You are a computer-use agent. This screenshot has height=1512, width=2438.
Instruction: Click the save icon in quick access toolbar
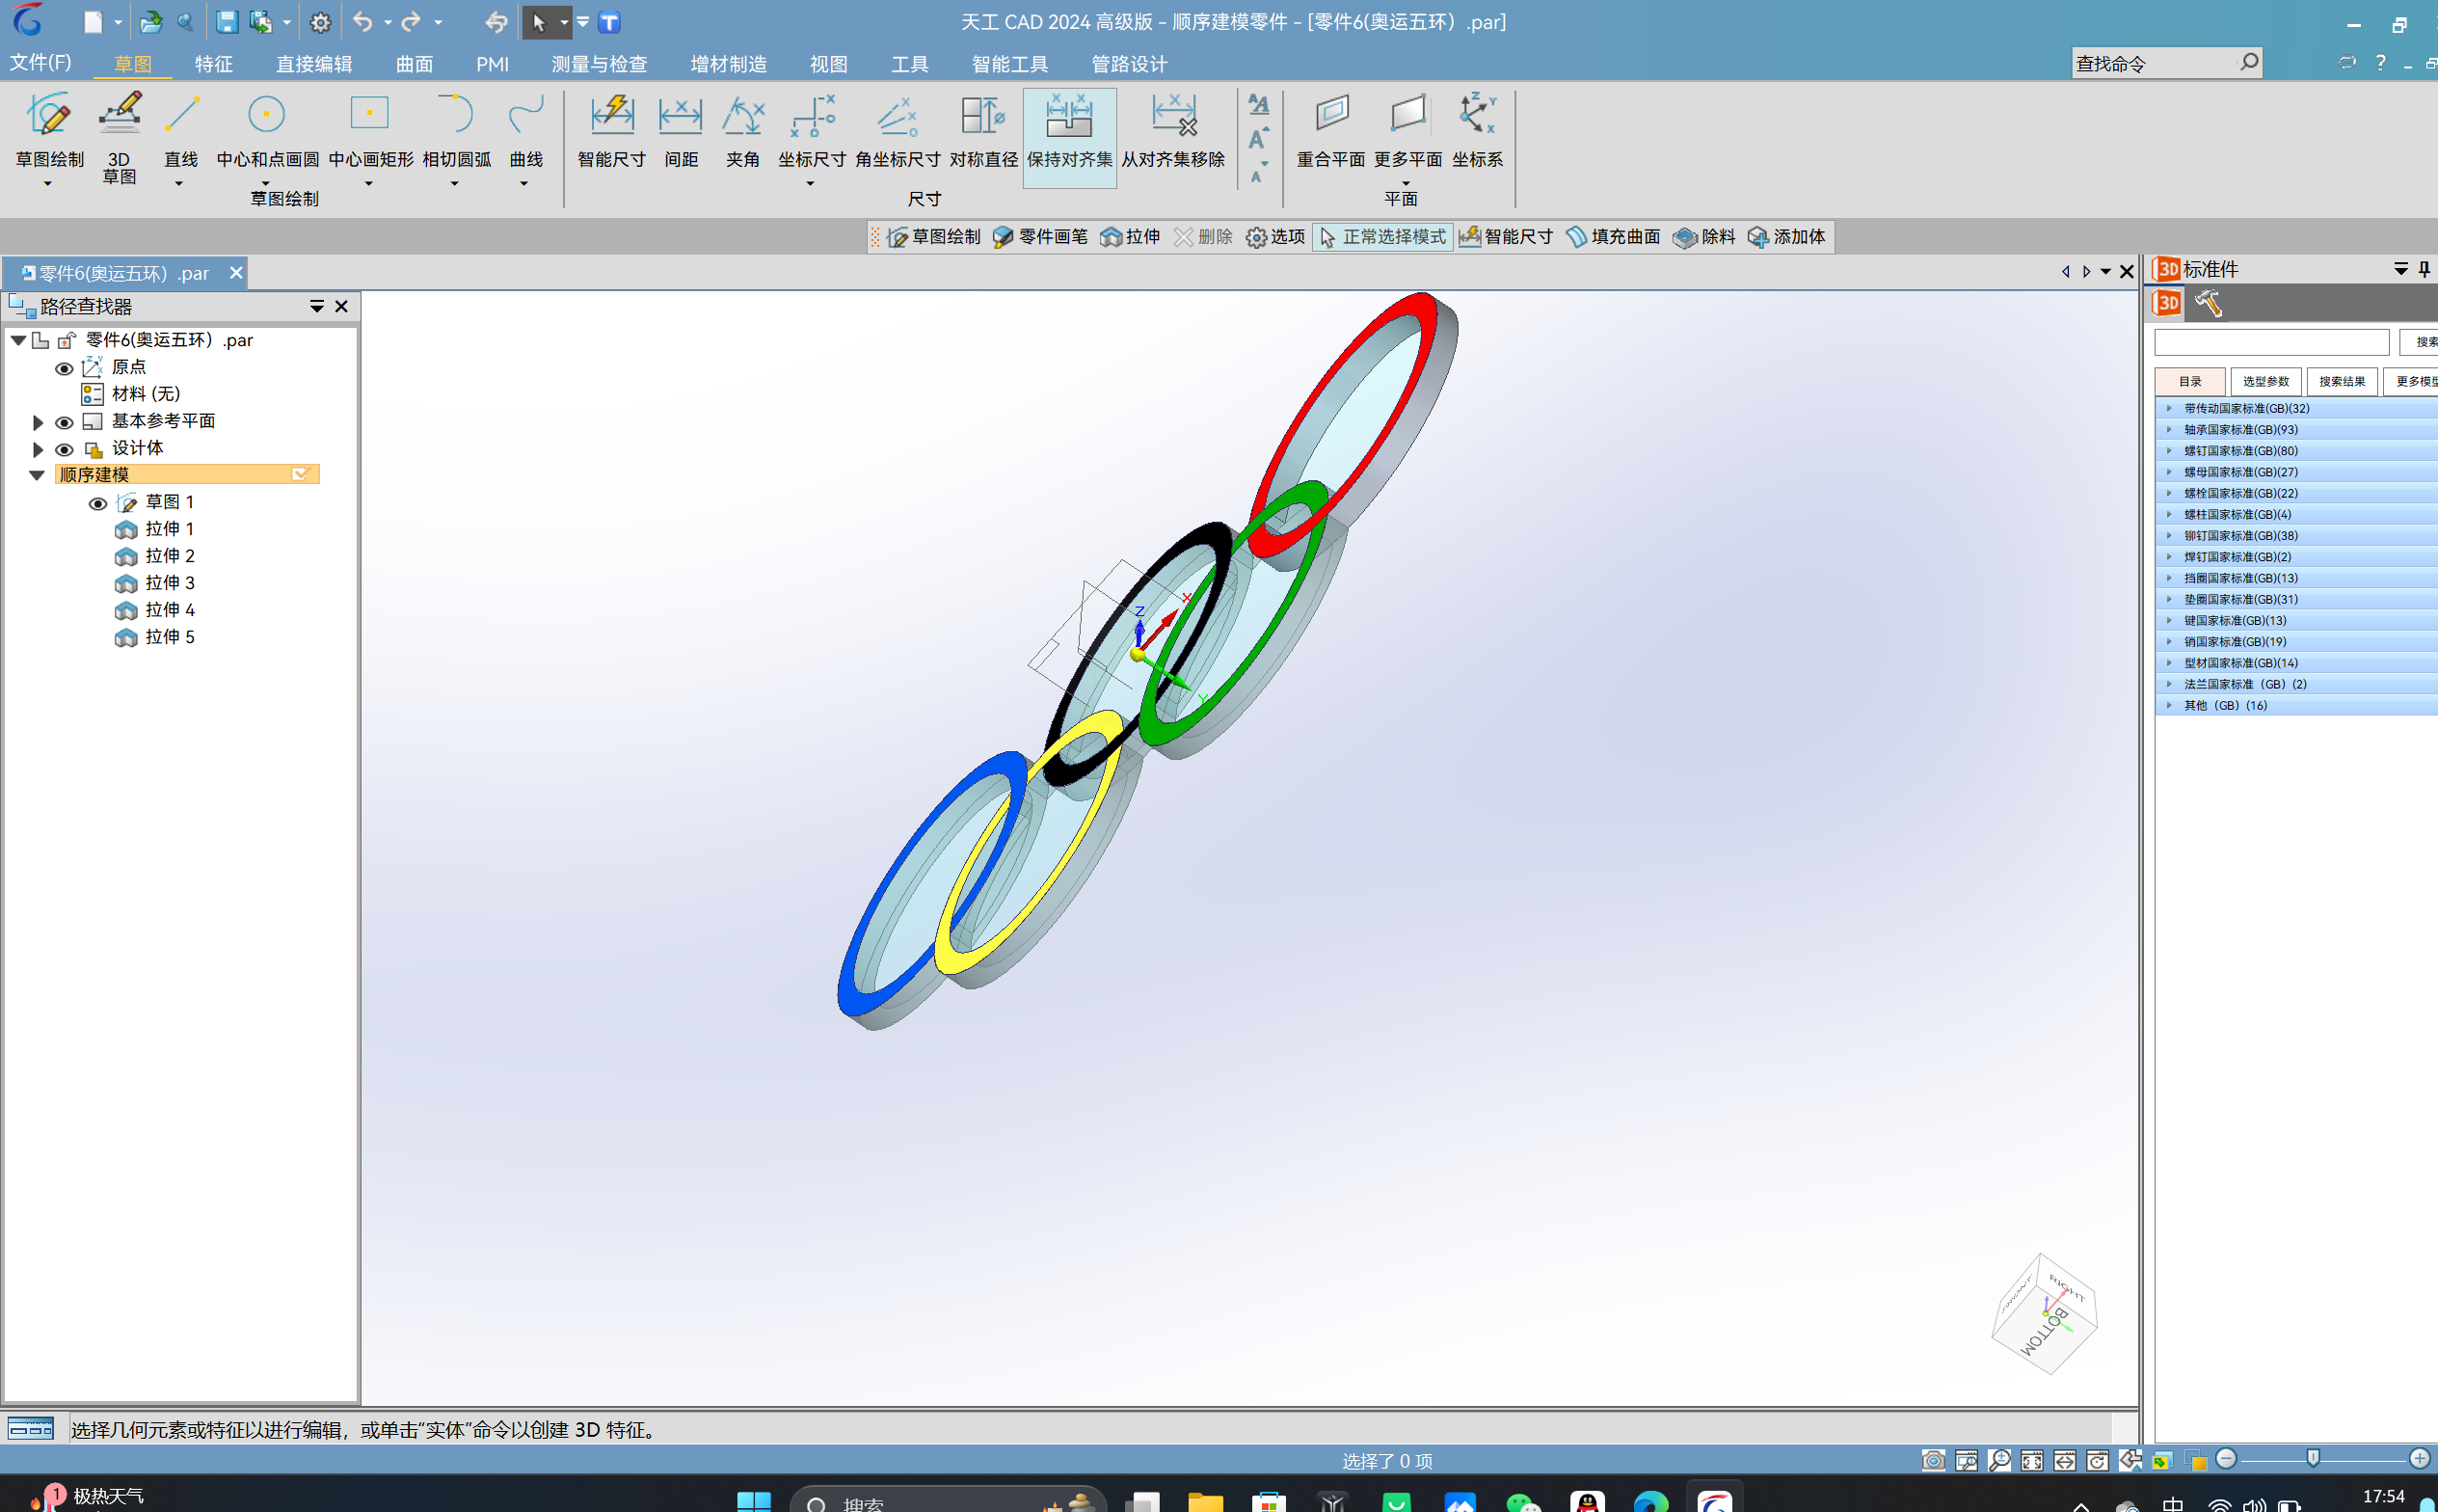227,22
